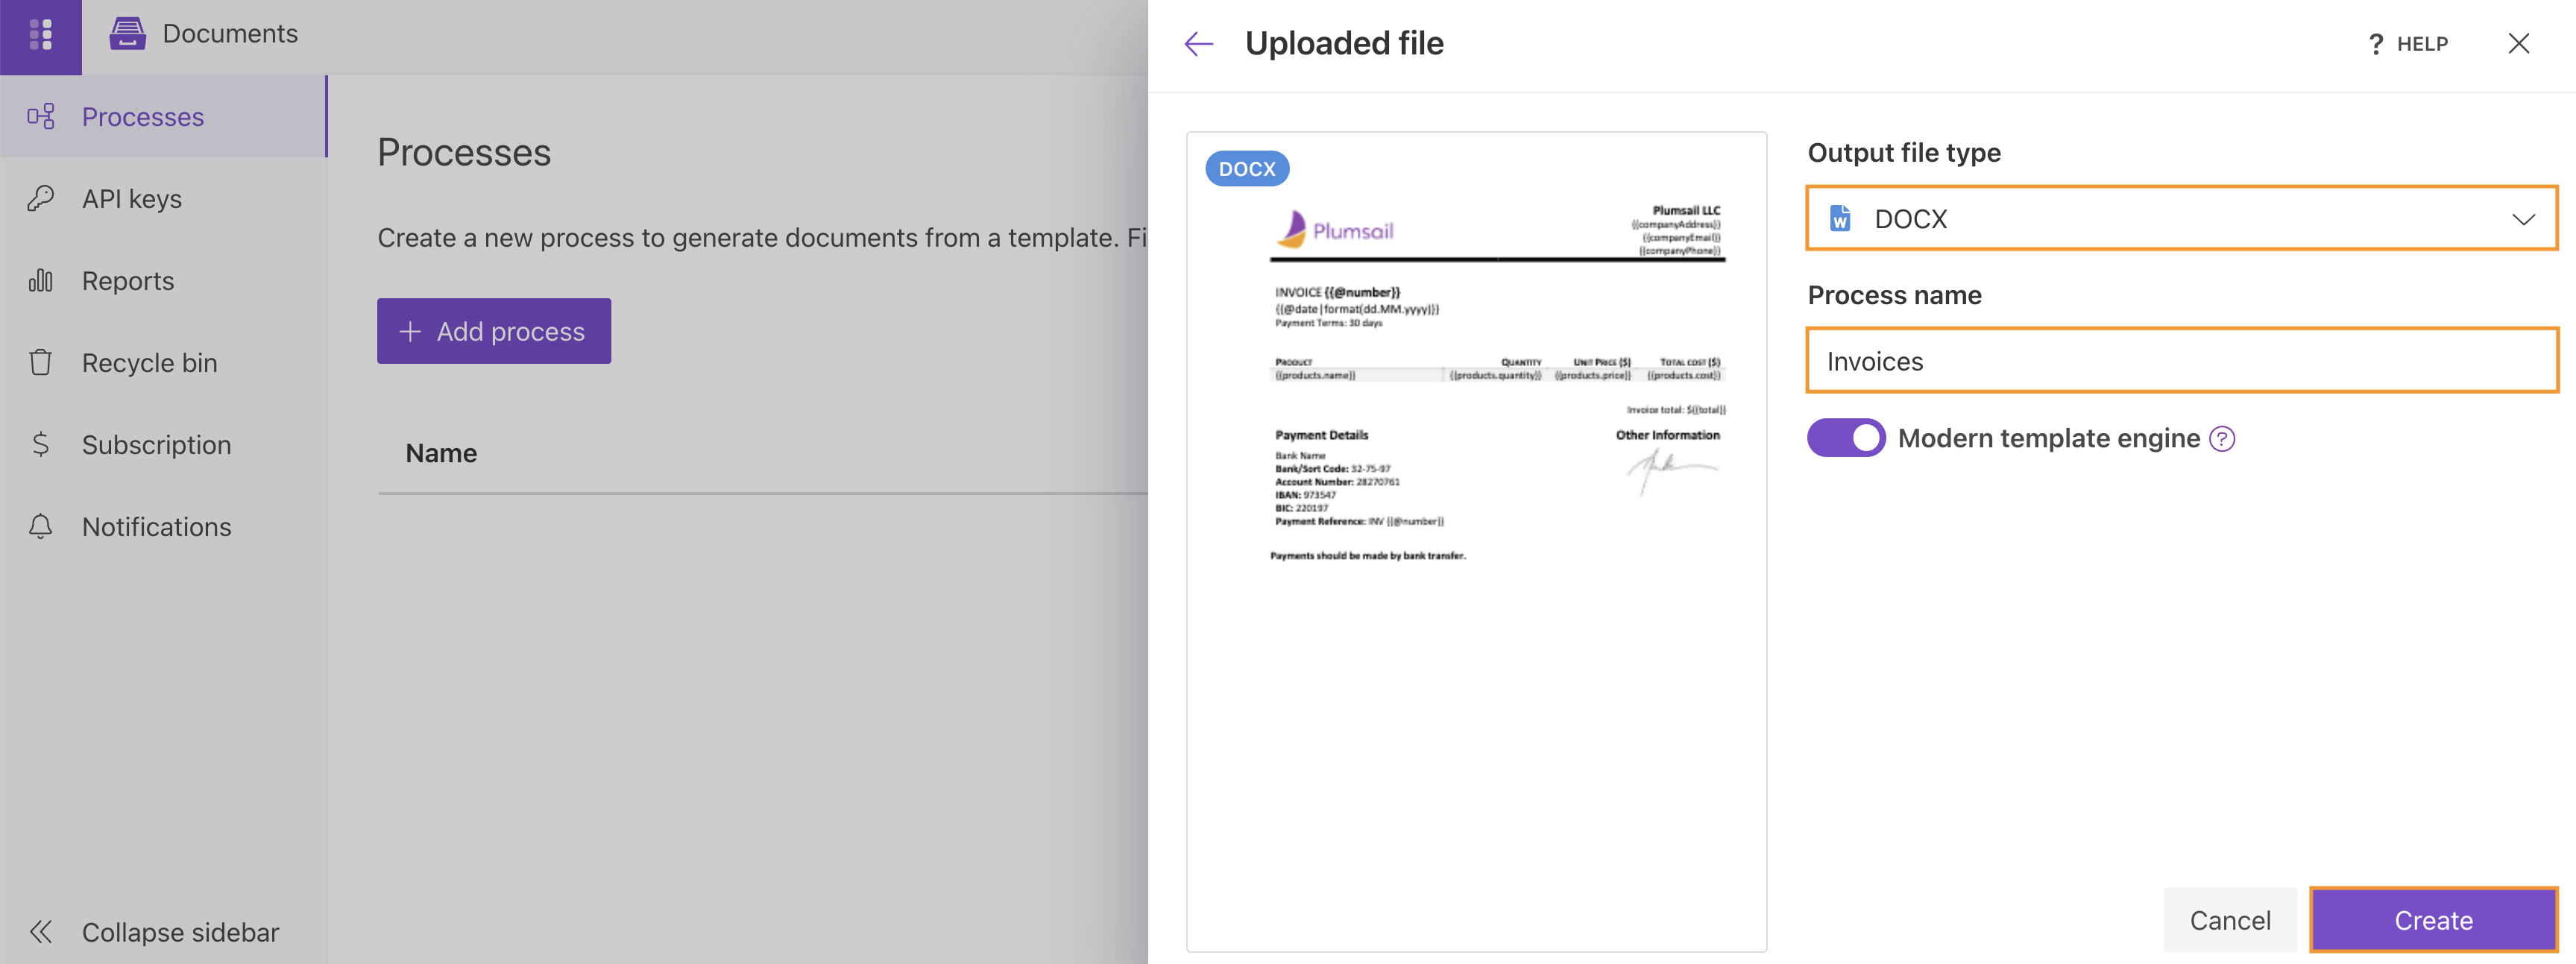The height and width of the screenshot is (964, 2576).
Task: Open the API keys menu item
Action: click(163, 199)
